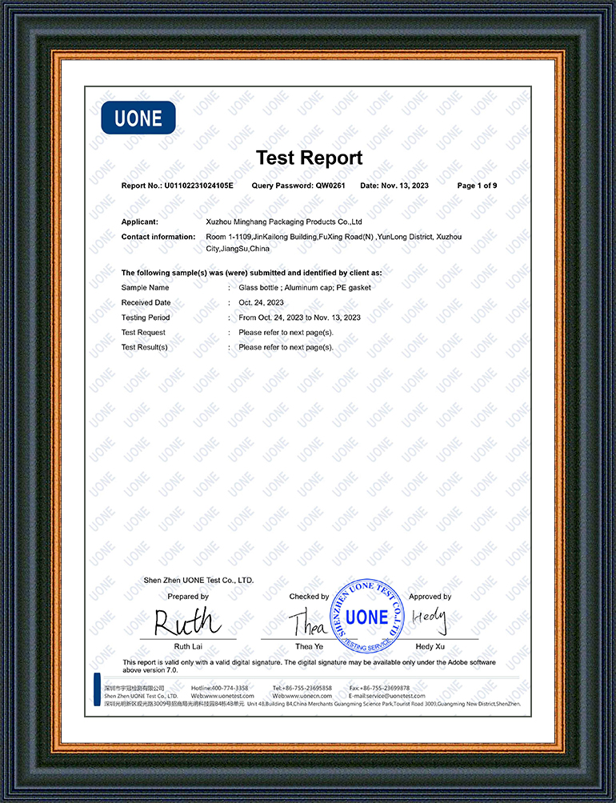
Task: Click the Chinese company name 深圳市宇冠检测有限公司
Action: click(x=134, y=689)
